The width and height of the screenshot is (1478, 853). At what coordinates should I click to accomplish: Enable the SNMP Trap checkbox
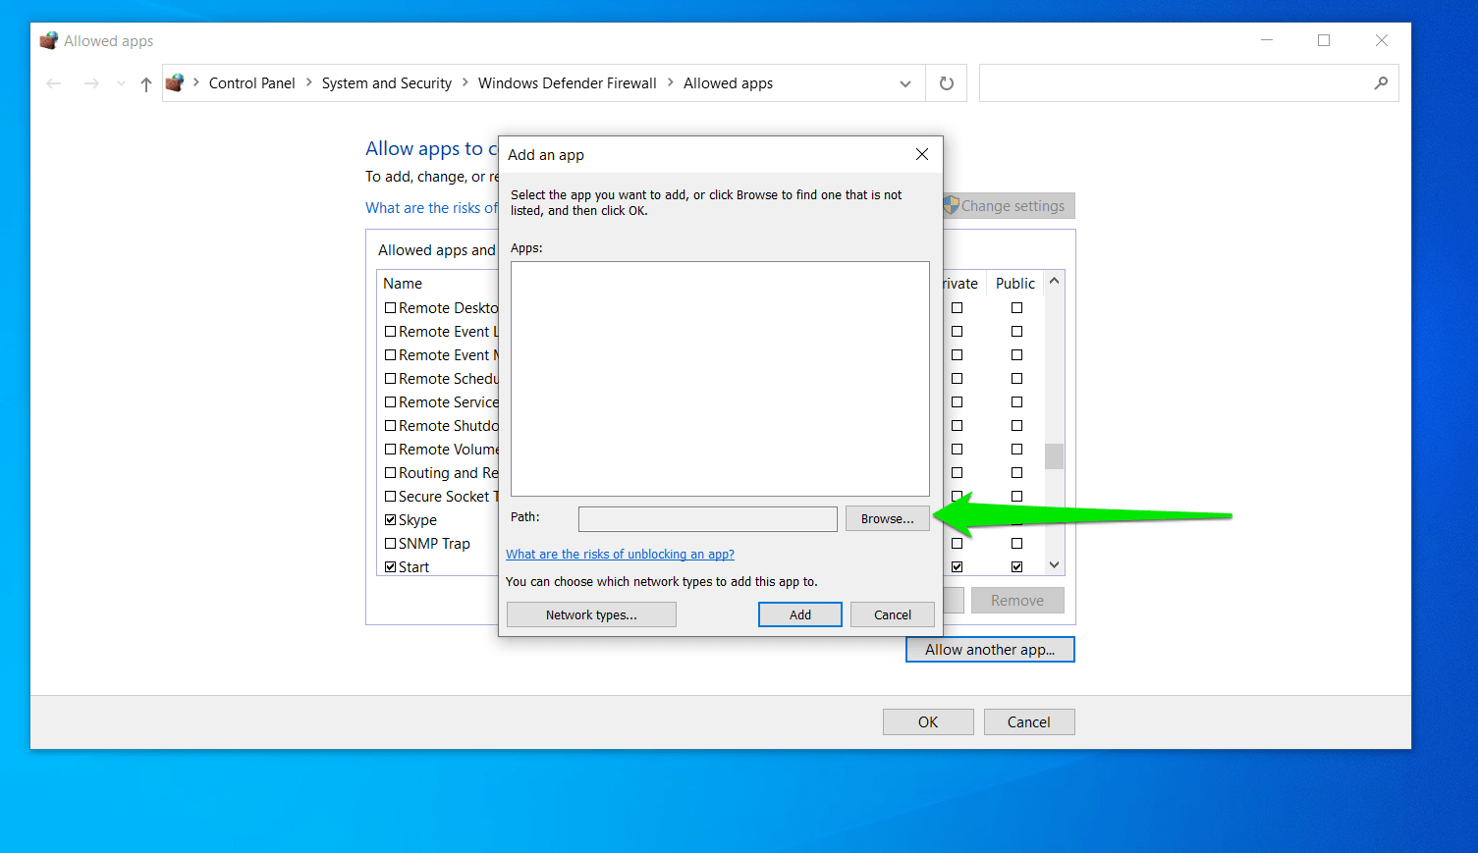click(x=390, y=543)
